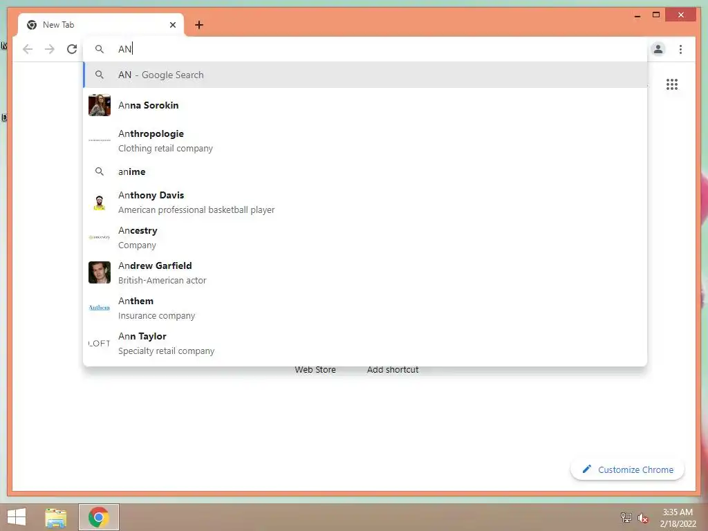Click the Ancestry logo icon
Viewport: 708px width, 531px height.
[100, 237]
